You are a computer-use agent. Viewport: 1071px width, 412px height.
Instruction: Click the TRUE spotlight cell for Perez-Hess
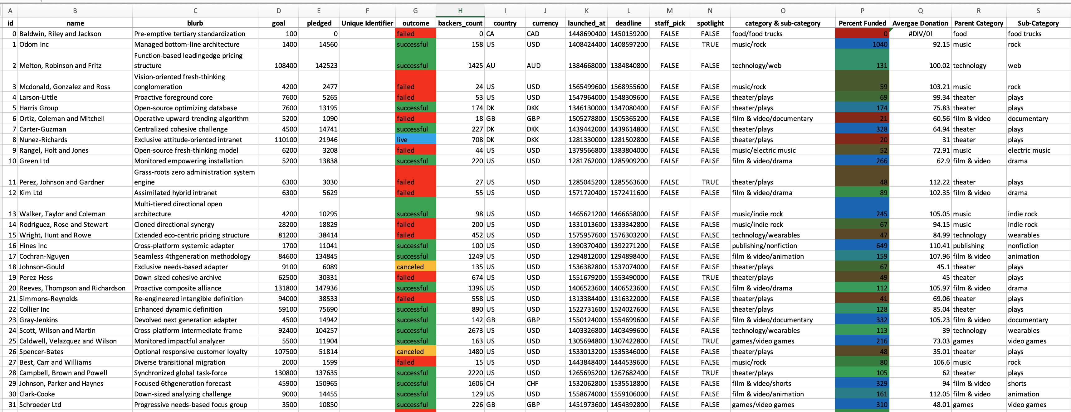point(710,277)
